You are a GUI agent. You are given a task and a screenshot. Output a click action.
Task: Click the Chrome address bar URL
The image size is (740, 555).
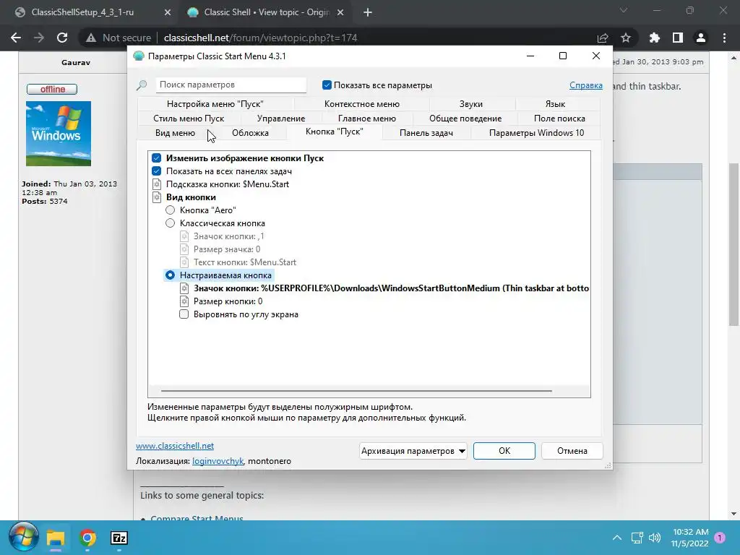[x=260, y=38]
